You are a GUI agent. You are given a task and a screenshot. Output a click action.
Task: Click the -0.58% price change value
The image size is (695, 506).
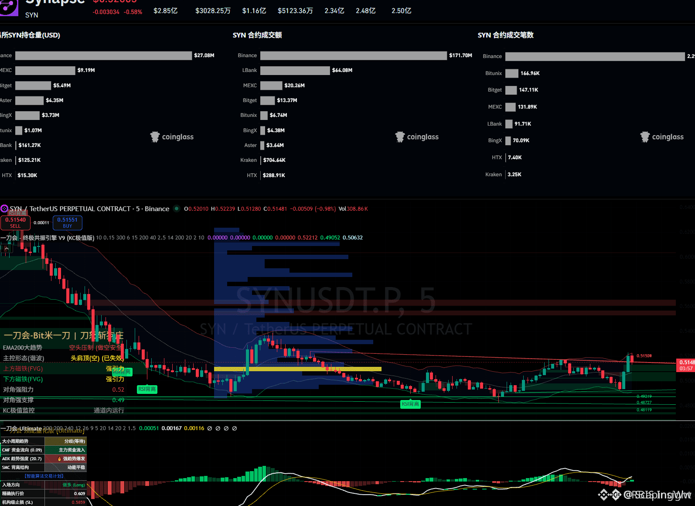point(133,12)
